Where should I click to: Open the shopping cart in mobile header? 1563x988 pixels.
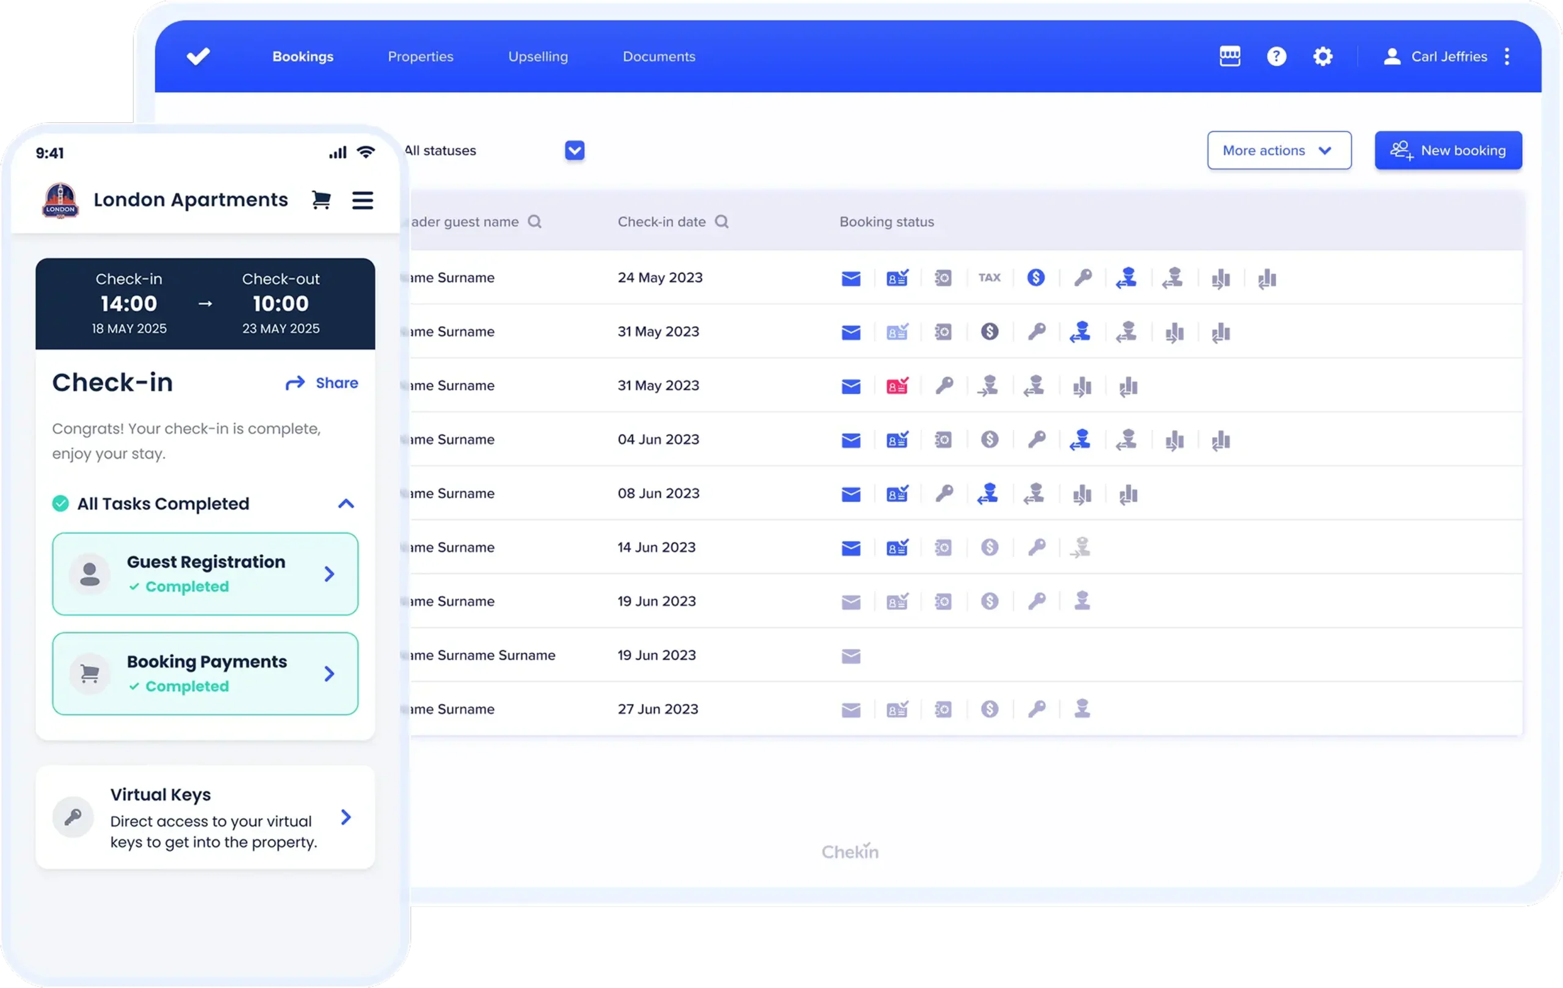pyautogui.click(x=321, y=200)
